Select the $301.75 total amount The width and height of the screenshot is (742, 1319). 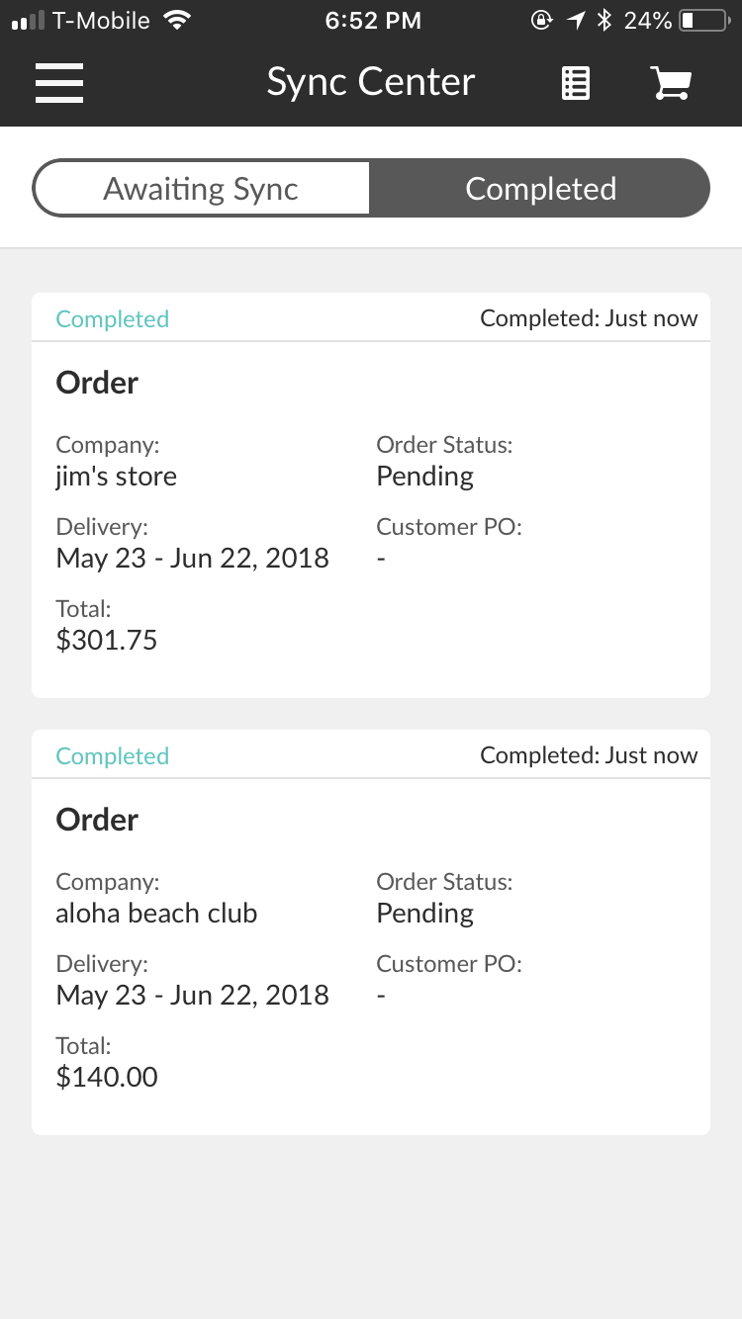coord(107,640)
